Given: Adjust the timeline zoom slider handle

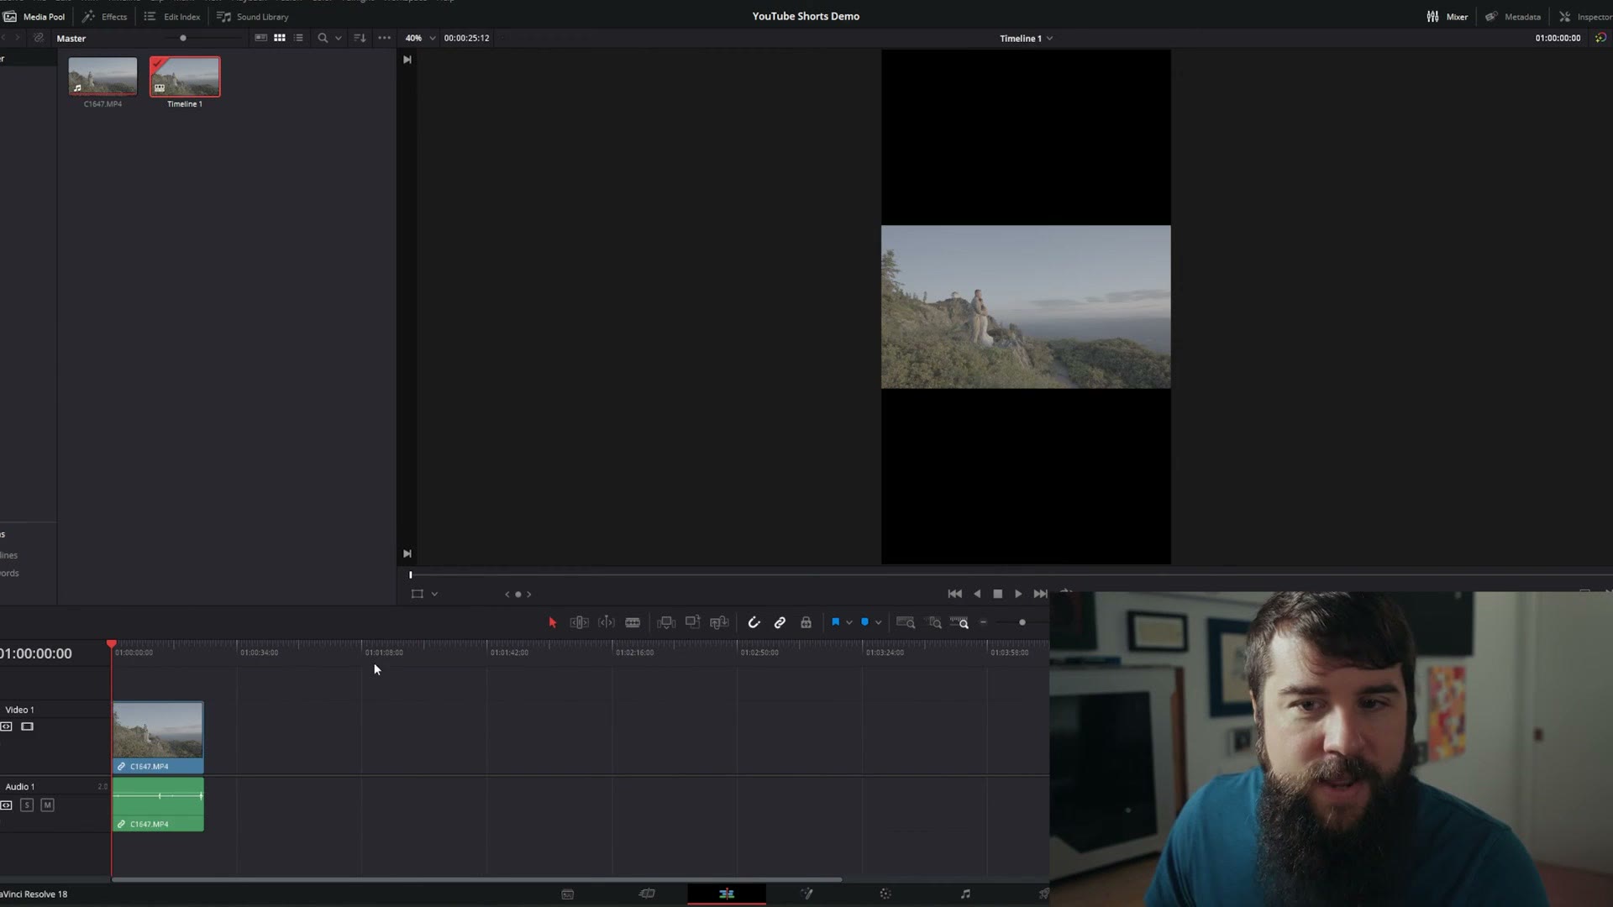Looking at the screenshot, I should 1022,622.
